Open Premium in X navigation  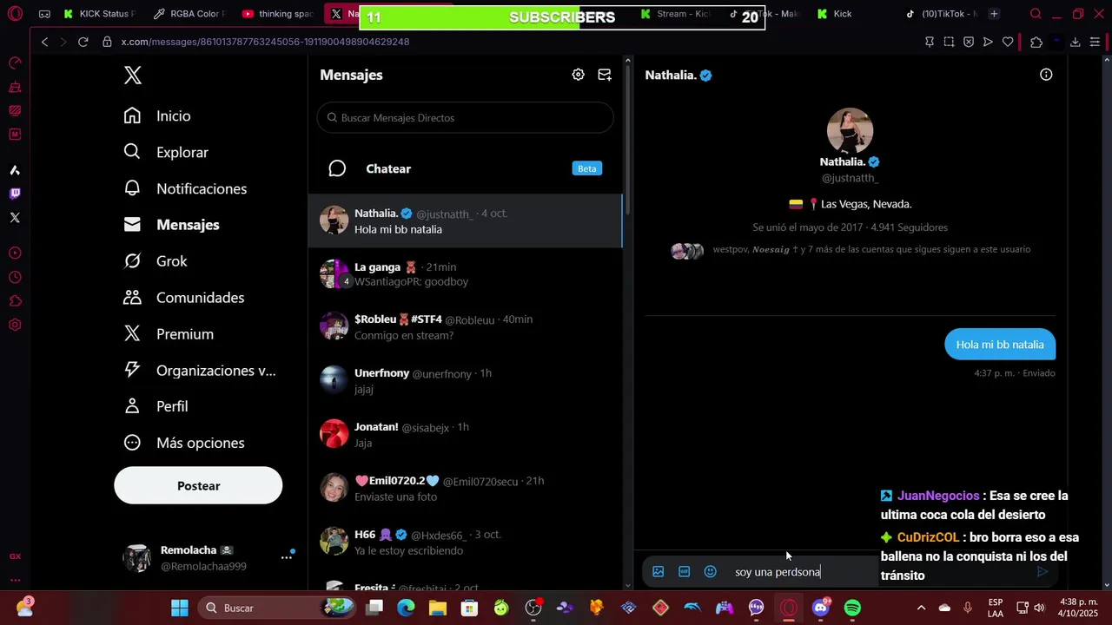(169, 334)
